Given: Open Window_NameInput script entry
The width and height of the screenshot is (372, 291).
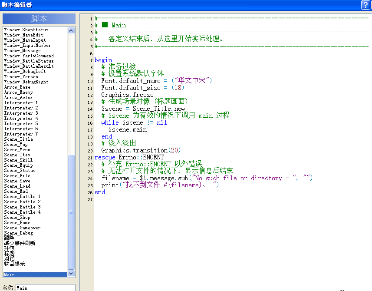Looking at the screenshot, I should pyautogui.click(x=25, y=40).
